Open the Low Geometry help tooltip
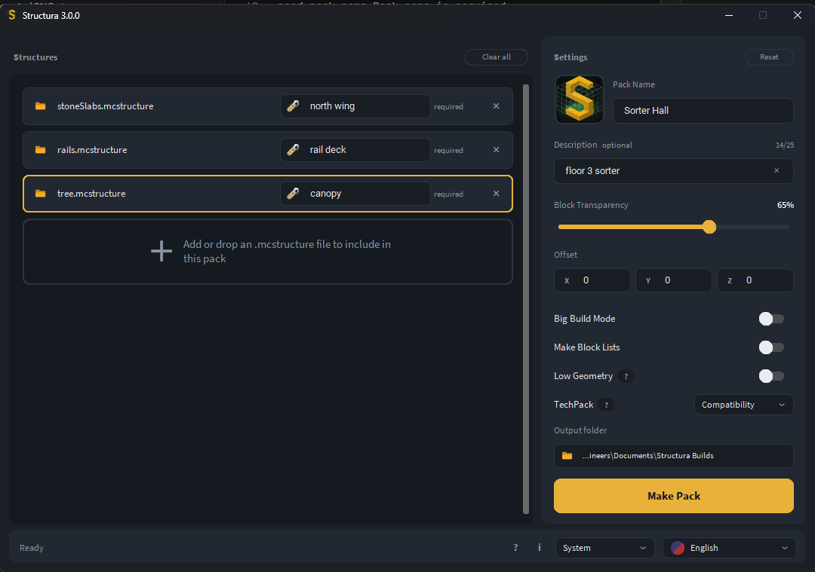Image resolution: width=815 pixels, height=572 pixels. pos(626,376)
